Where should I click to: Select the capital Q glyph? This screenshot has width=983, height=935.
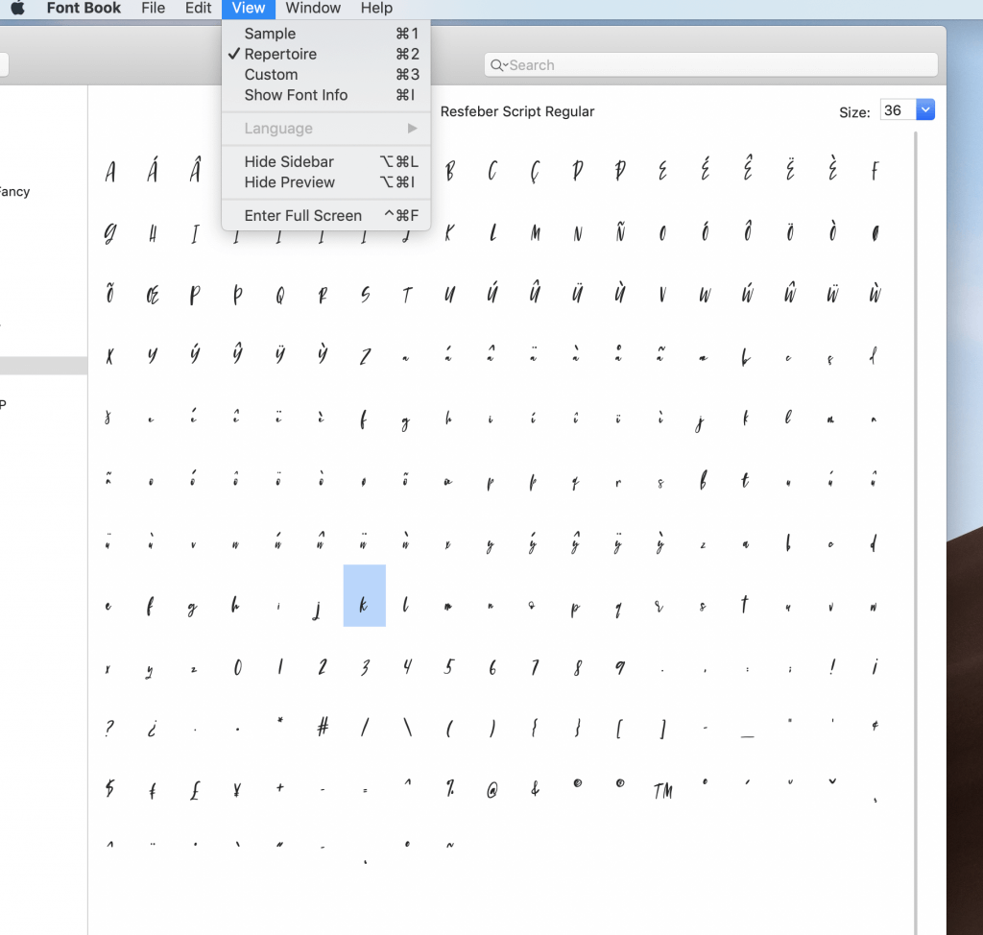point(280,295)
